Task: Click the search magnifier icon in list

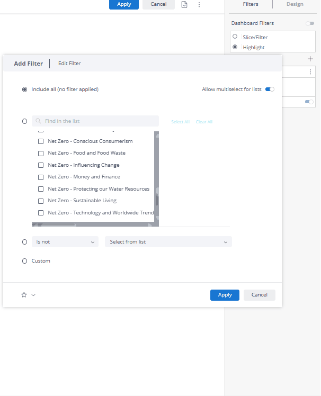Action: point(39,121)
